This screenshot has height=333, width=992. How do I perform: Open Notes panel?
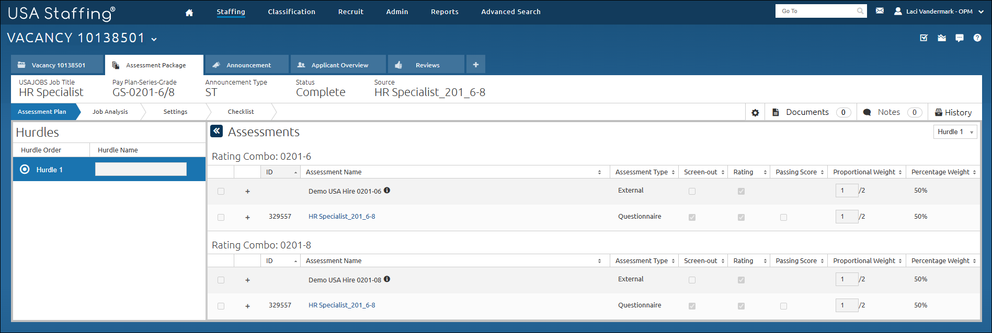892,112
